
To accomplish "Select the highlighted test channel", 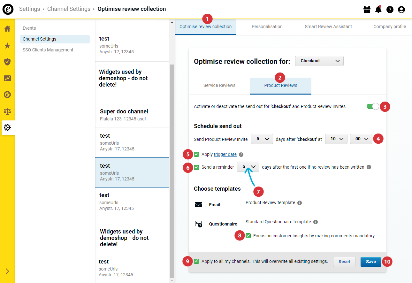I will (x=132, y=172).
